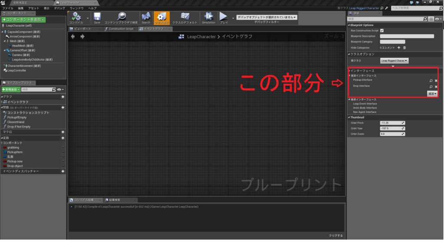Adjust the Orbit Pitch value field
This screenshot has width=444, height=247.
[392, 123]
